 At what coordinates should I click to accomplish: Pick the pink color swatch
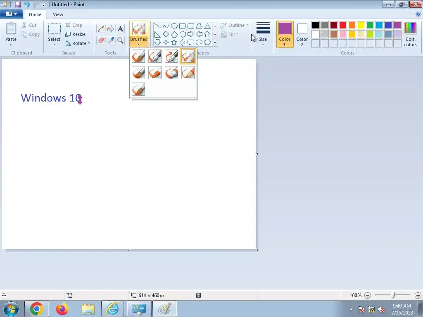click(x=343, y=34)
